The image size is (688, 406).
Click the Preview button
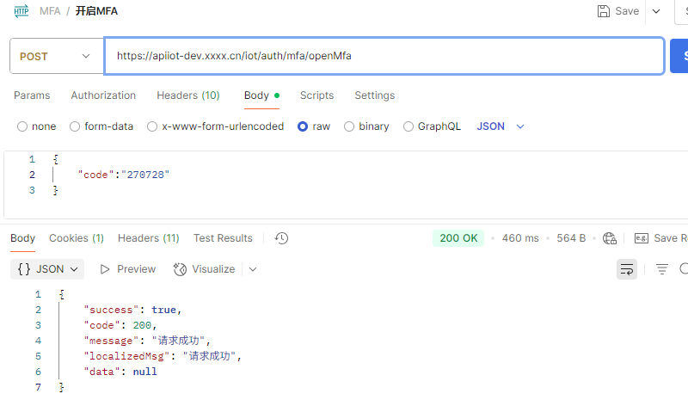coord(127,269)
